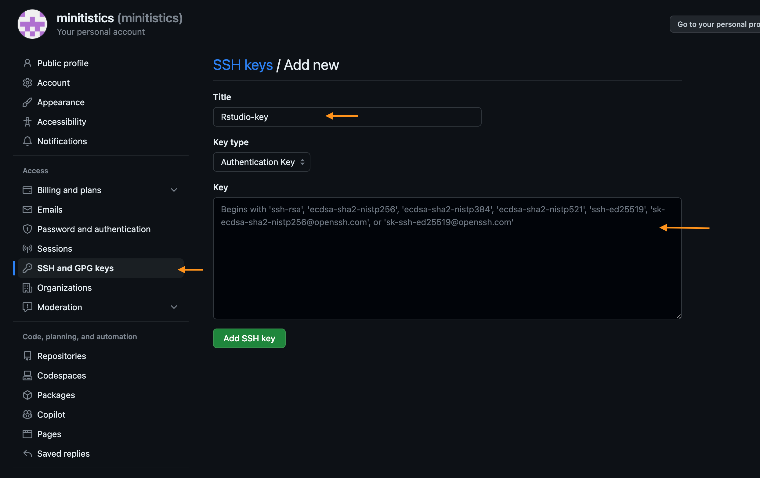
Task: Open the Authentication Key type dropdown
Action: pyautogui.click(x=261, y=162)
